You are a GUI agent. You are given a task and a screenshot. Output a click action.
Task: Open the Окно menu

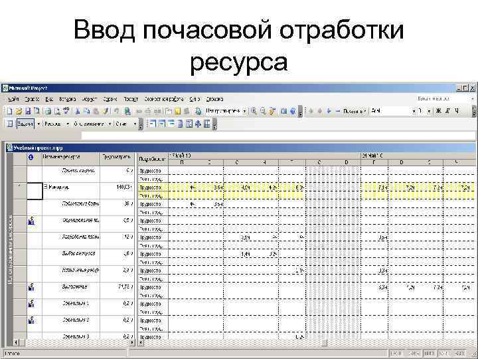coord(195,99)
